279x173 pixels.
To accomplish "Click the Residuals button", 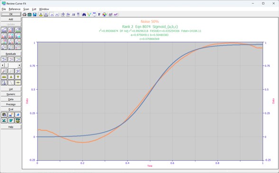I will click(11, 54).
